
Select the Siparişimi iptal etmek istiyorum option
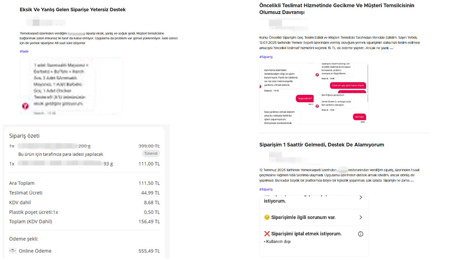[x=306, y=234]
